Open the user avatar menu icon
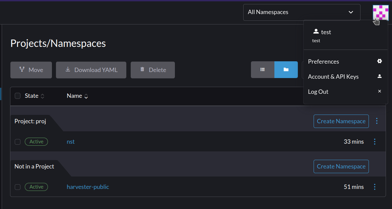 (380, 12)
